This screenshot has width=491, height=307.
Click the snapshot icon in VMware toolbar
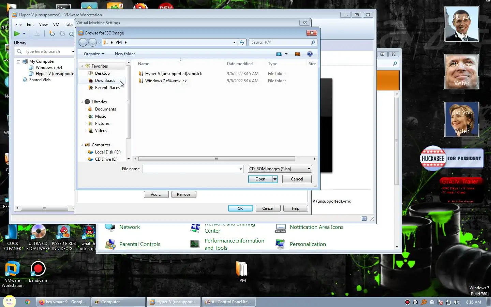click(52, 33)
